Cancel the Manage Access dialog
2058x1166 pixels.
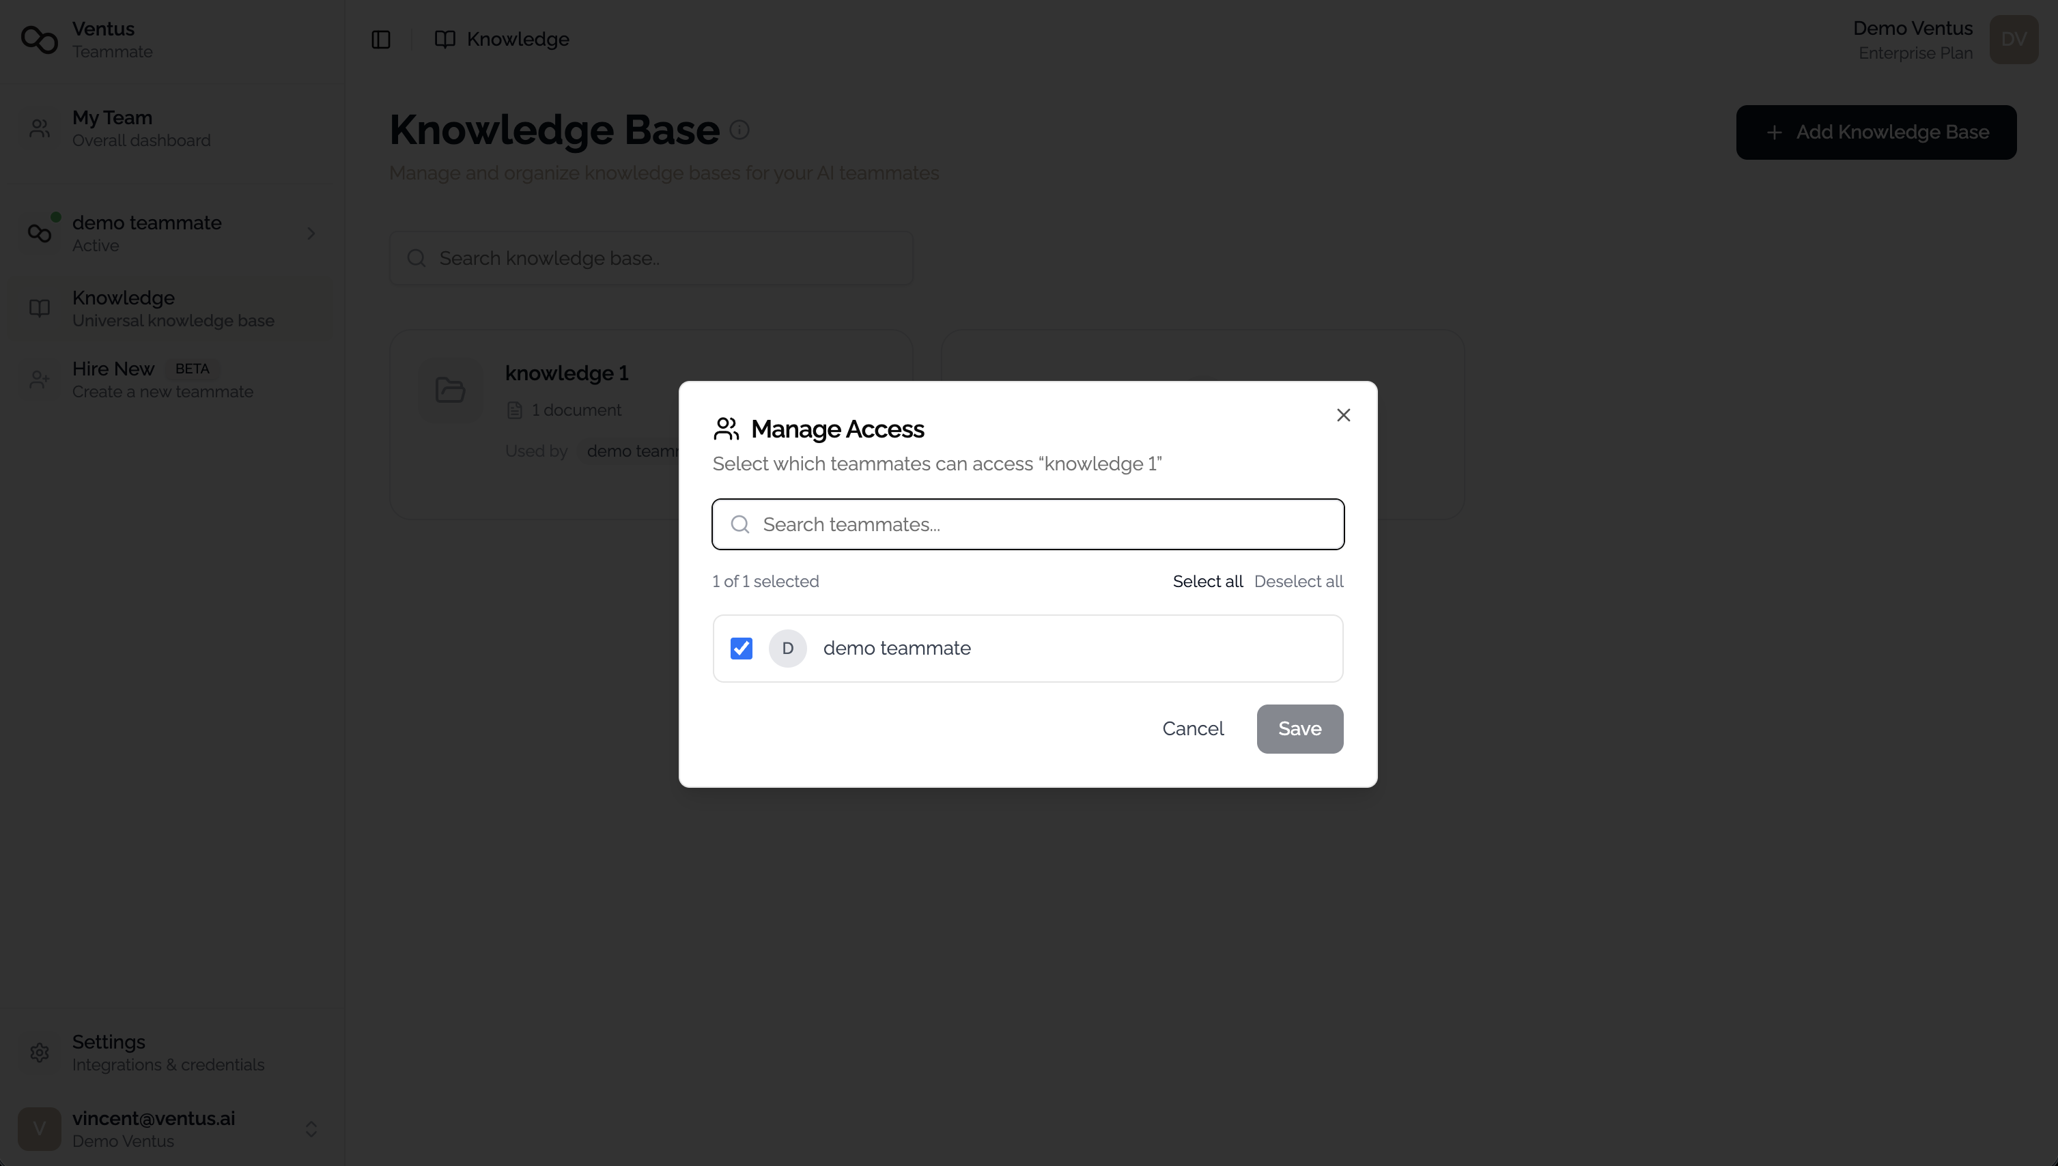click(x=1192, y=729)
